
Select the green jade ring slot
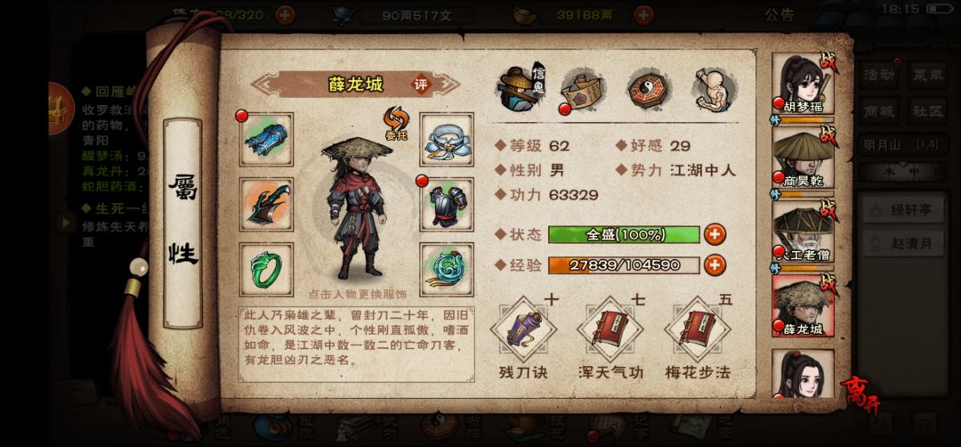pos(266,269)
